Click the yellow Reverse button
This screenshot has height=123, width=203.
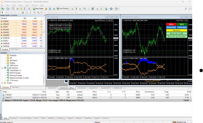[x=176, y=30]
